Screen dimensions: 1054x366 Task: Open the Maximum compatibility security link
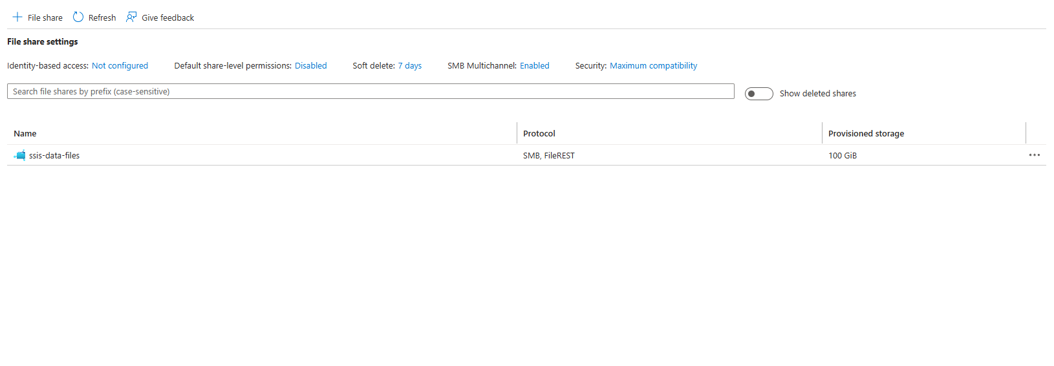coord(654,66)
